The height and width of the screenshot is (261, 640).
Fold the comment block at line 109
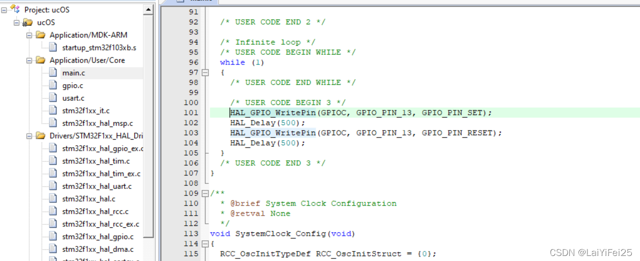coord(205,193)
